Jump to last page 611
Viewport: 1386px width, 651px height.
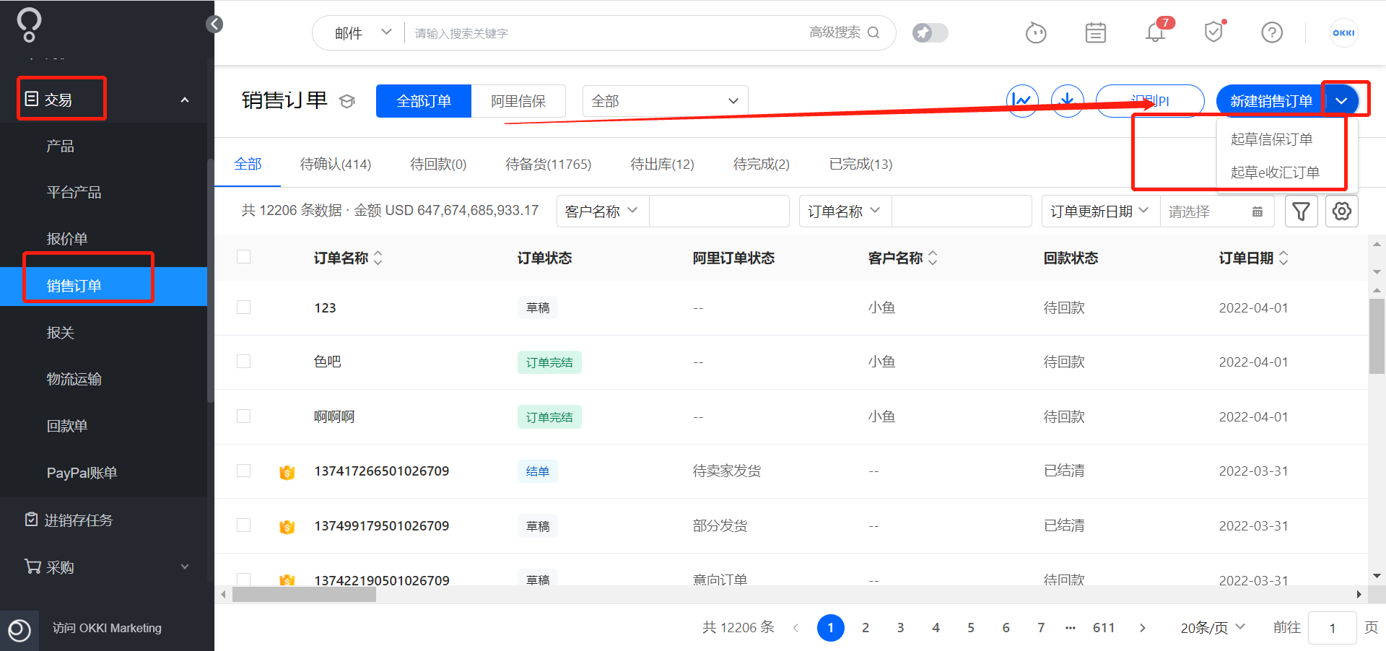click(1104, 628)
